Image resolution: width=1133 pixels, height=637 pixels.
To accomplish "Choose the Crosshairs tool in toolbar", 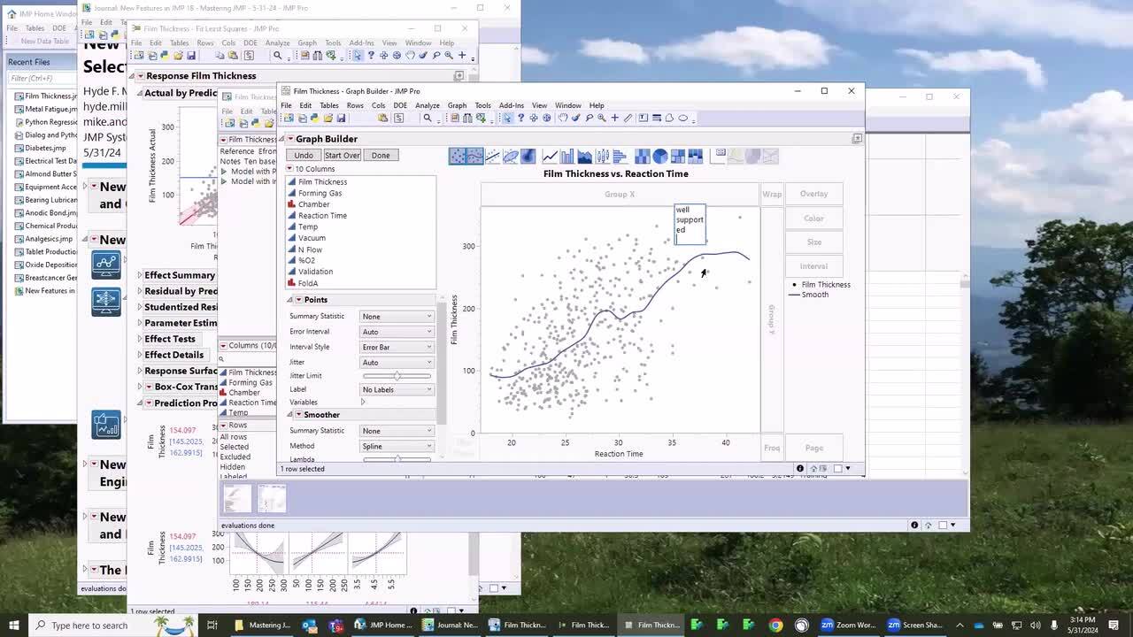I will click(x=614, y=118).
